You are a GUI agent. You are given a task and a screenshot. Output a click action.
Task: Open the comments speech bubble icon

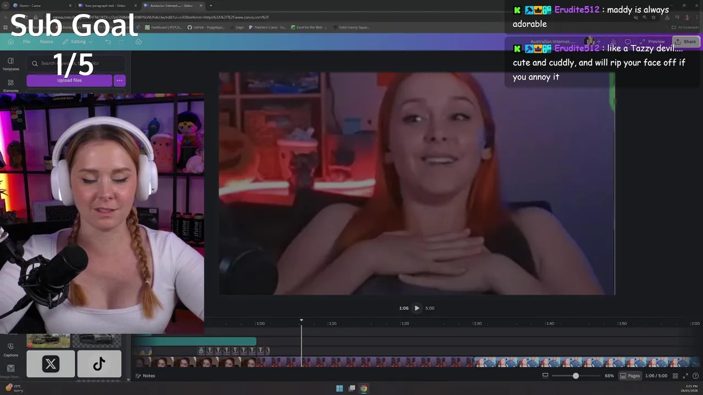tap(628, 42)
